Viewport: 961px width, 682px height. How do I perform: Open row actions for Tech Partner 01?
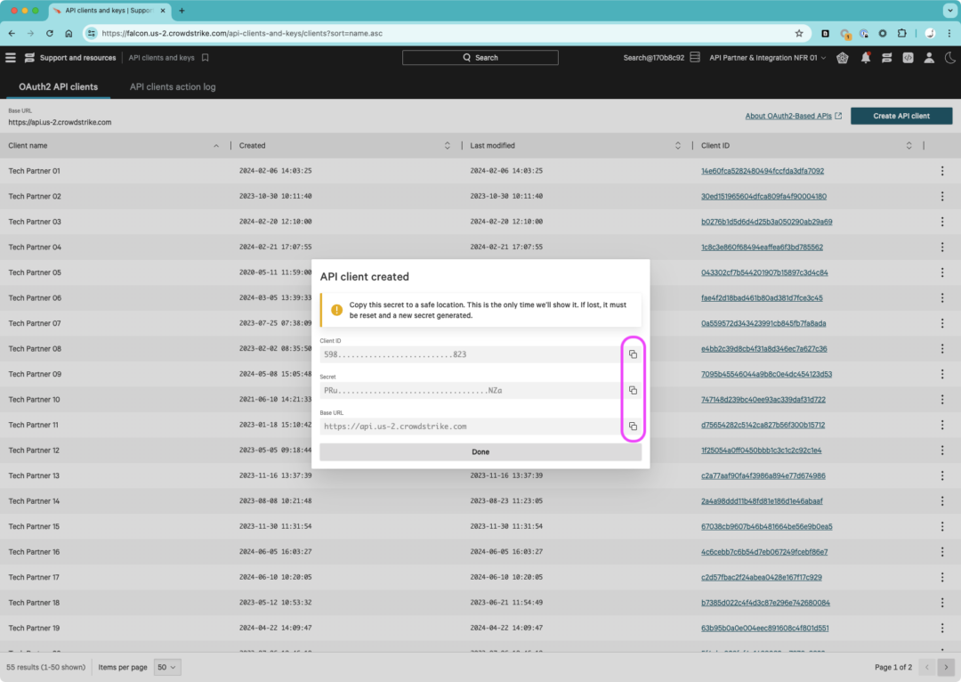(x=942, y=171)
